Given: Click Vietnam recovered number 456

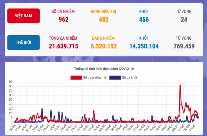Looking at the screenshot, I should point(144,20).
